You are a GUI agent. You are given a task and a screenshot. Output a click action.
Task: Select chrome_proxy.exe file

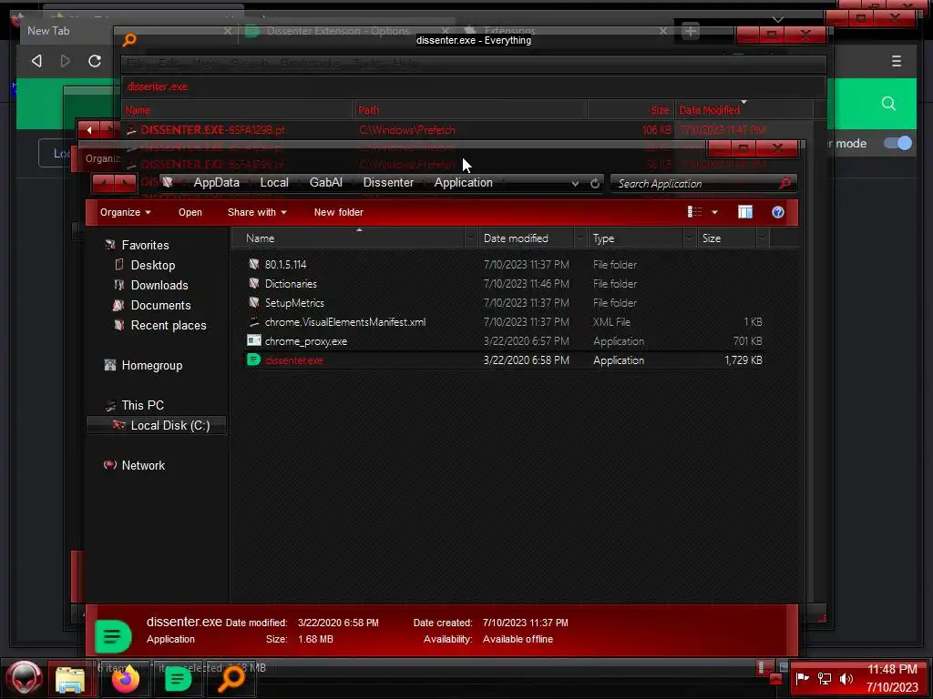306,341
